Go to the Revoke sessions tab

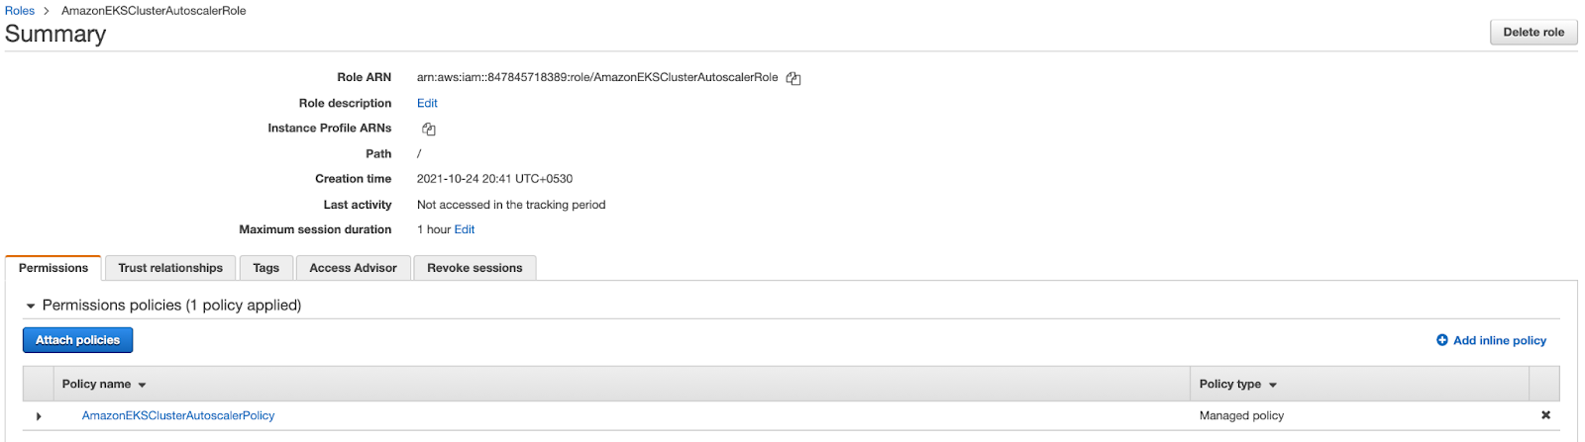click(x=475, y=268)
